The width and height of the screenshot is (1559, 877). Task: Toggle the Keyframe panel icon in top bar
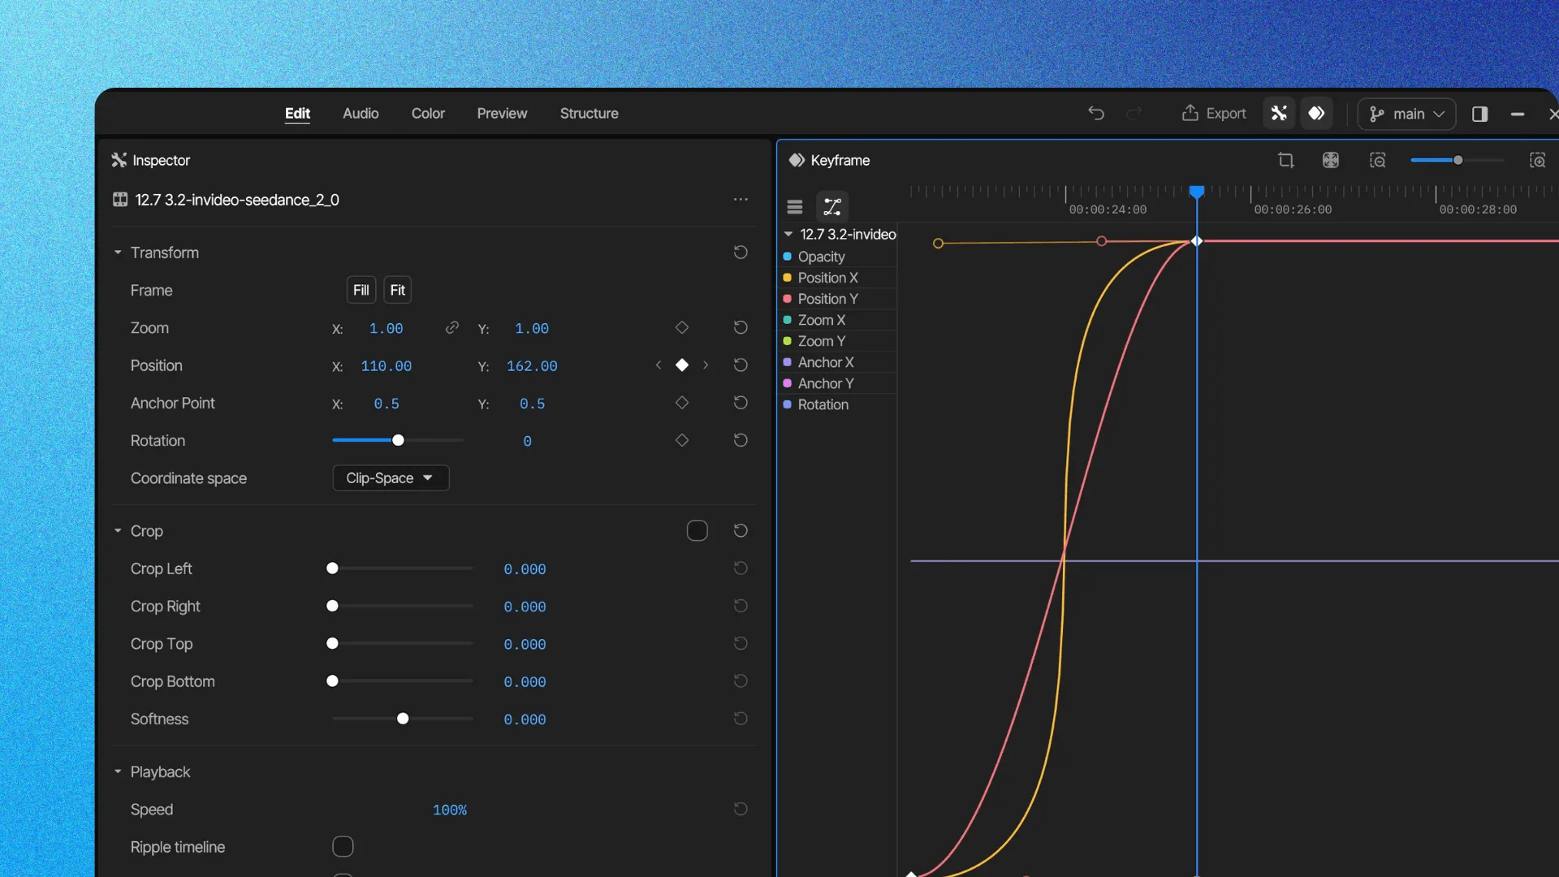tap(1317, 114)
